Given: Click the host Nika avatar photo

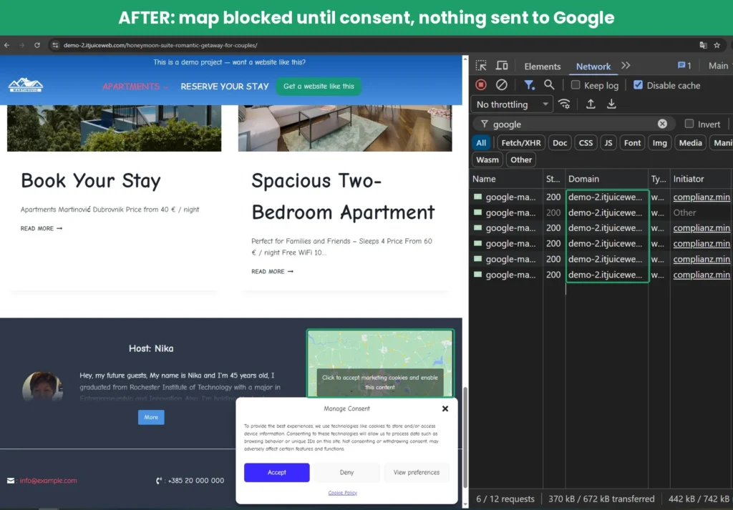Looking at the screenshot, I should (x=42, y=386).
